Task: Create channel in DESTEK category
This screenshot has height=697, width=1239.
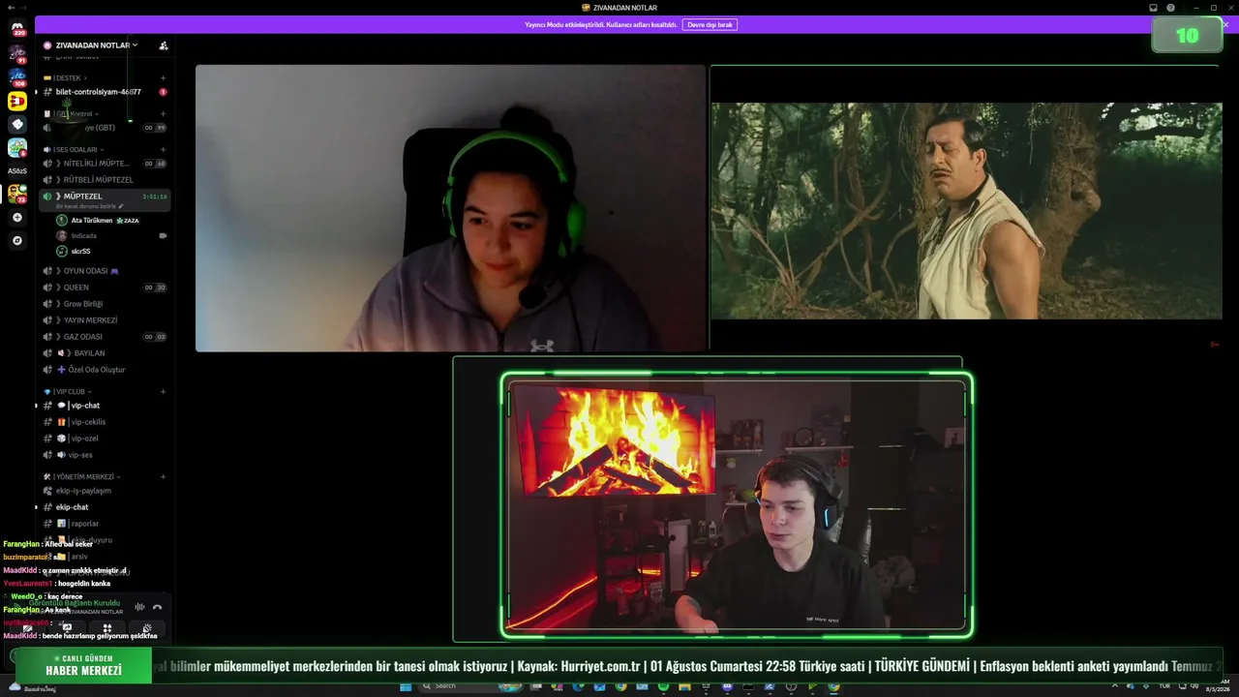Action: 163,77
